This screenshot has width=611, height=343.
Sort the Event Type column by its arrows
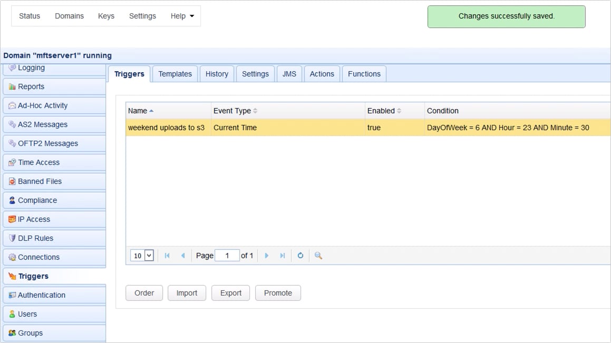[x=255, y=111]
